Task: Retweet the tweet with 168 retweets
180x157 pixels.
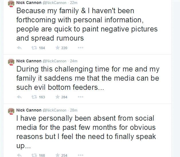Action: click(x=34, y=155)
